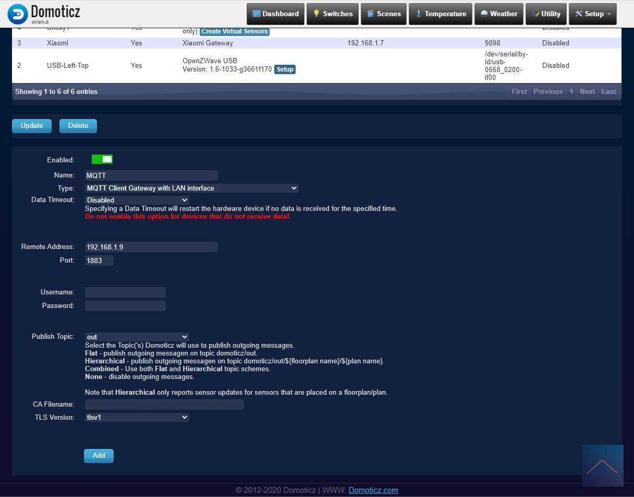This screenshot has height=497, width=634.
Task: Click the Domoticz logo icon
Action: click(18, 15)
